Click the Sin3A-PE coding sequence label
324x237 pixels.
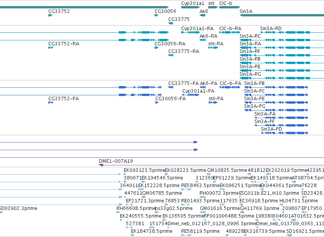tap(254, 99)
